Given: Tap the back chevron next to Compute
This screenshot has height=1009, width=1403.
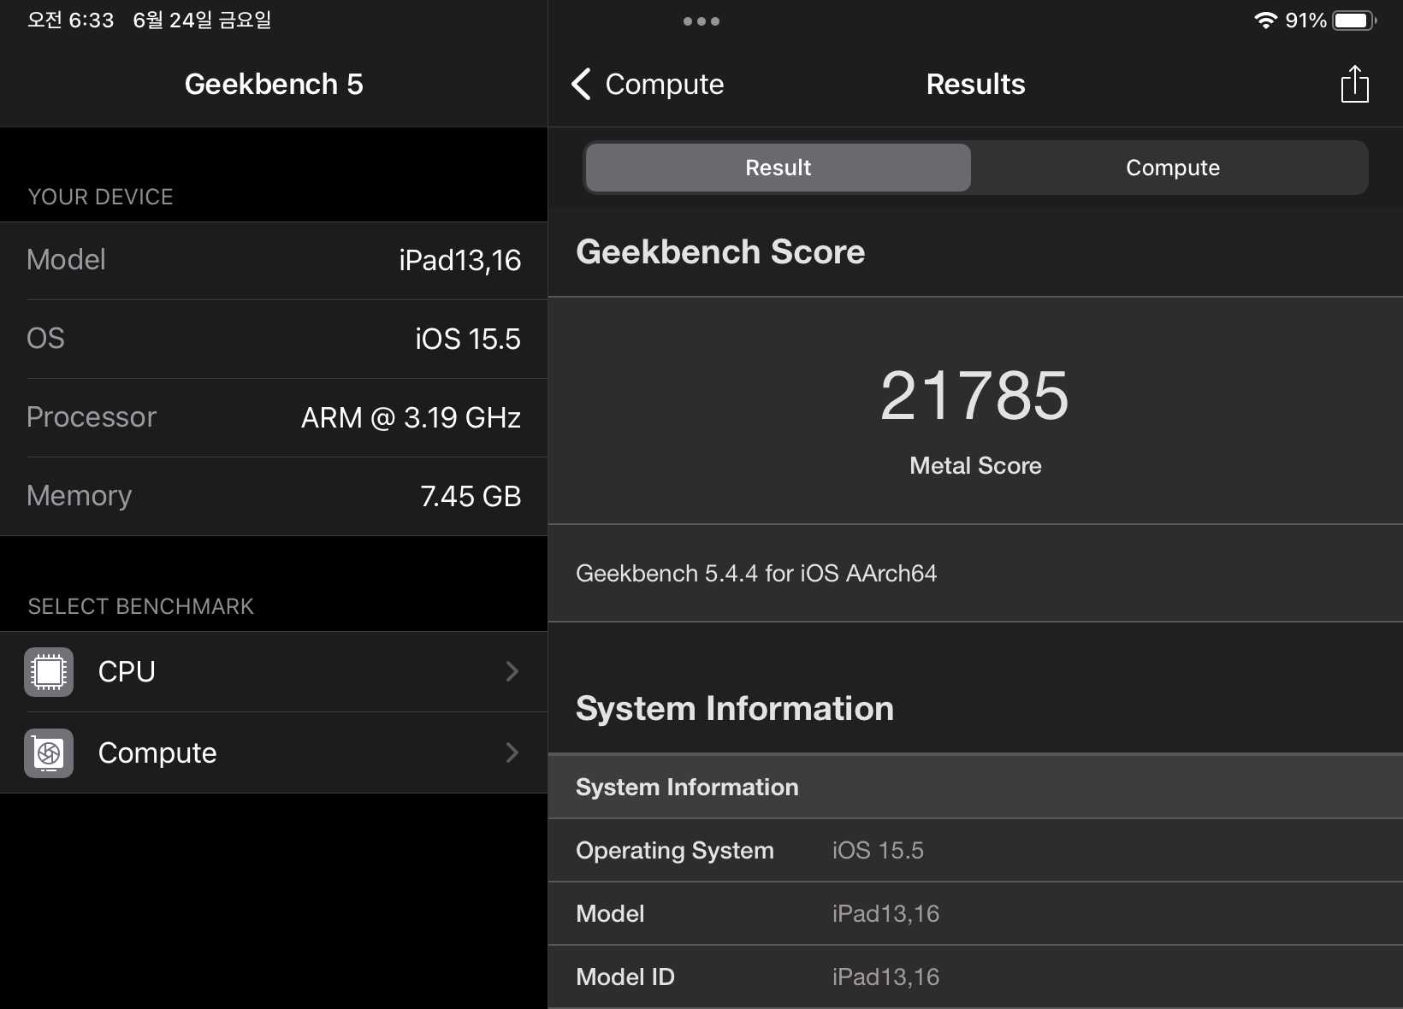Looking at the screenshot, I should coord(581,84).
